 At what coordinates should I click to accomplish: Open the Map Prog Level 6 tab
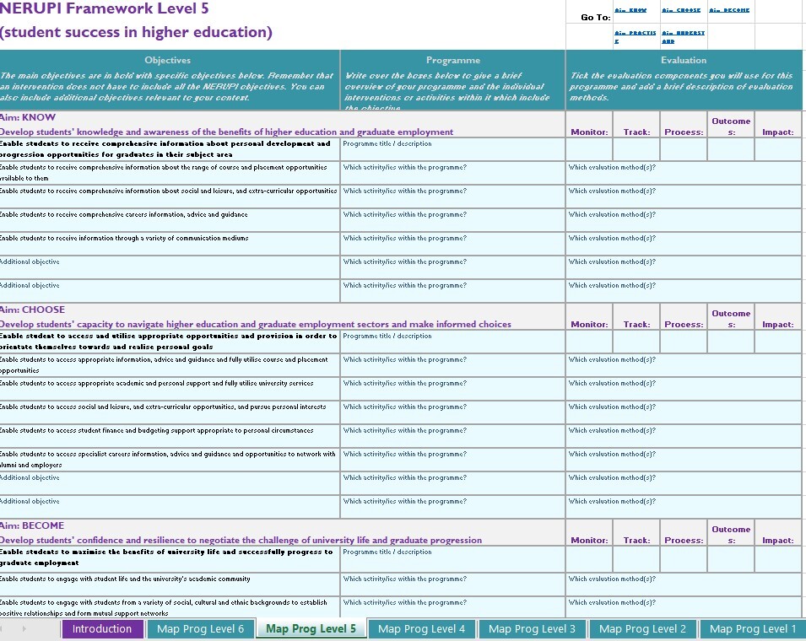200,629
